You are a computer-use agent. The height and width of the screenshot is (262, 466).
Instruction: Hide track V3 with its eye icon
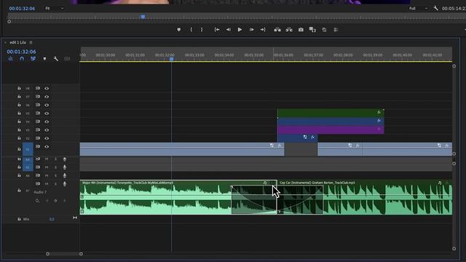click(x=47, y=130)
